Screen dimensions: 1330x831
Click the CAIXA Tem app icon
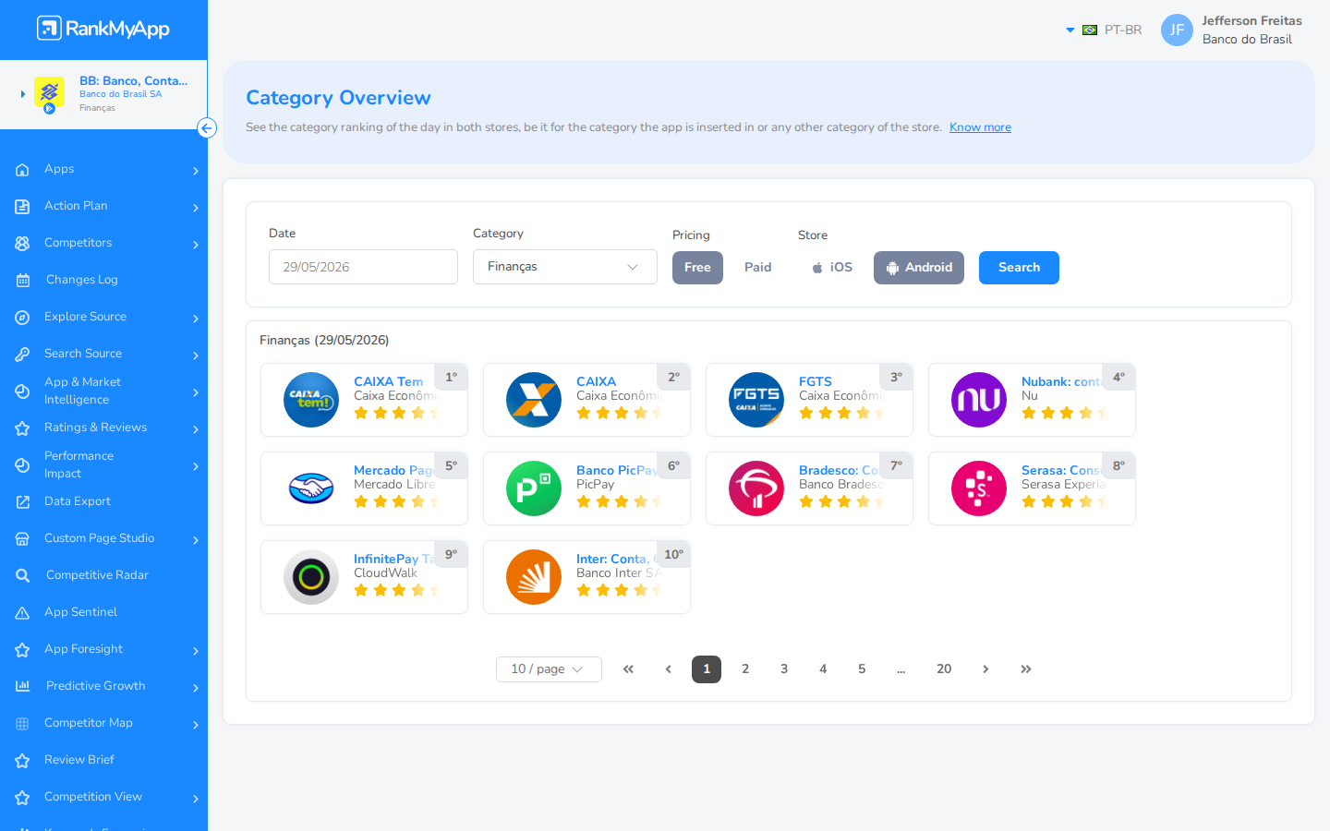pos(311,400)
